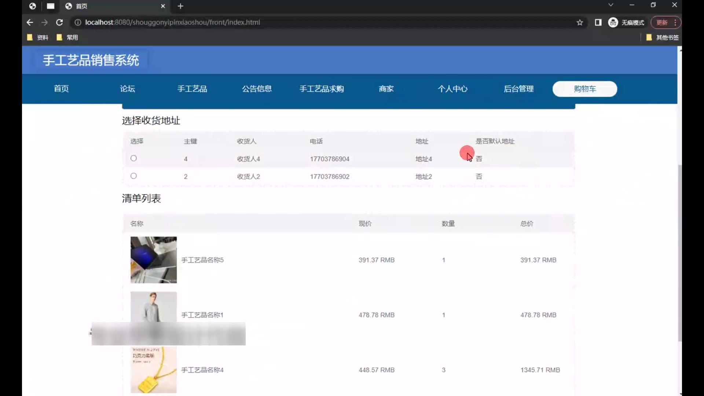Reload the page with refresh icon
704x396 pixels.
tap(59, 22)
